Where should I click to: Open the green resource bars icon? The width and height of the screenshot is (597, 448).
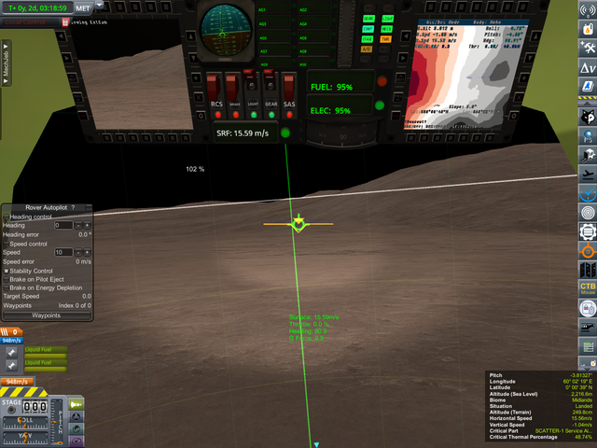[x=588, y=346]
